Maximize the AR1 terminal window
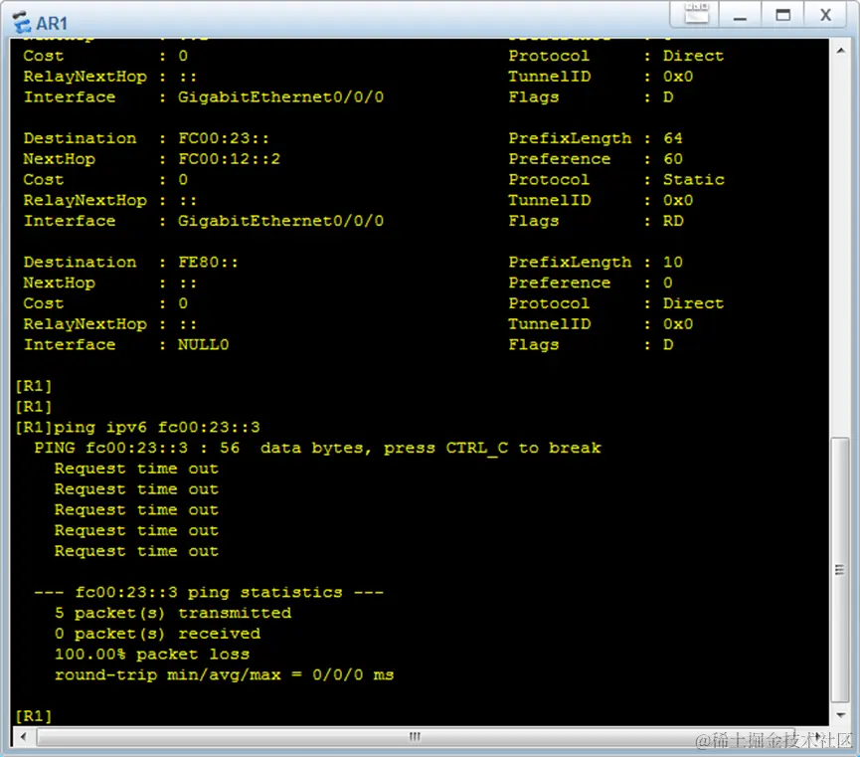Image resolution: width=860 pixels, height=757 pixels. 782,15
